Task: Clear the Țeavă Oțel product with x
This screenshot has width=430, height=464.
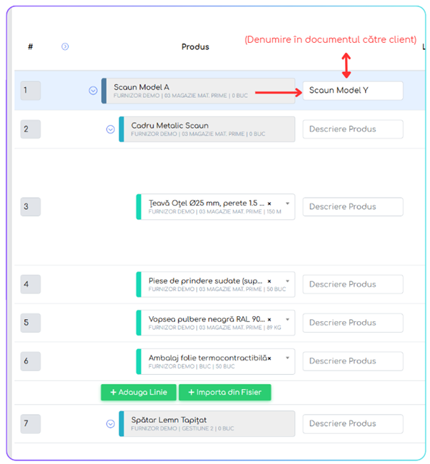Action: (269, 203)
